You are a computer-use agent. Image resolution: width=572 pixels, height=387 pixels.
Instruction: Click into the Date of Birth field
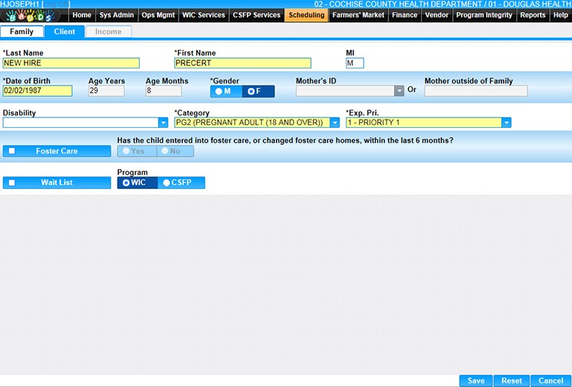click(x=37, y=91)
